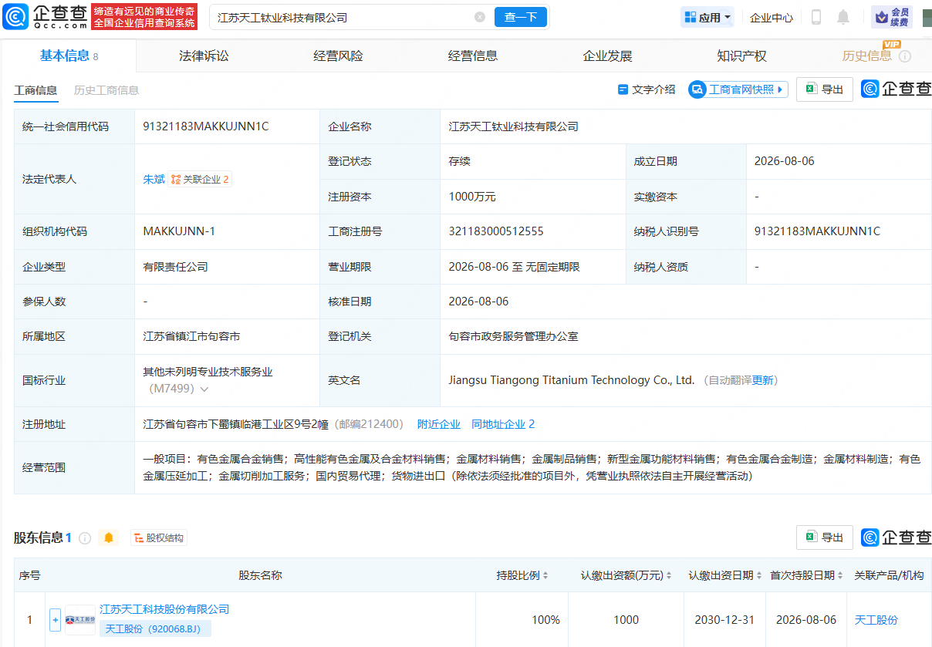Click the 更新 translation link
Screen dimensions: 932x647
(763, 380)
